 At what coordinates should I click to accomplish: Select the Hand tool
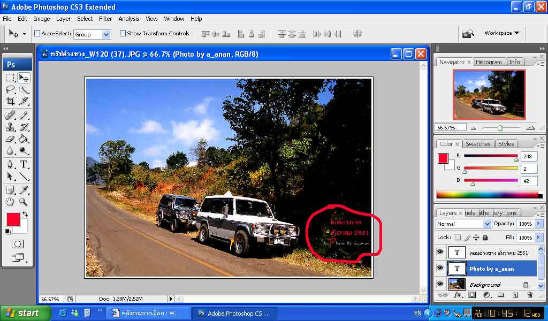coord(10,202)
